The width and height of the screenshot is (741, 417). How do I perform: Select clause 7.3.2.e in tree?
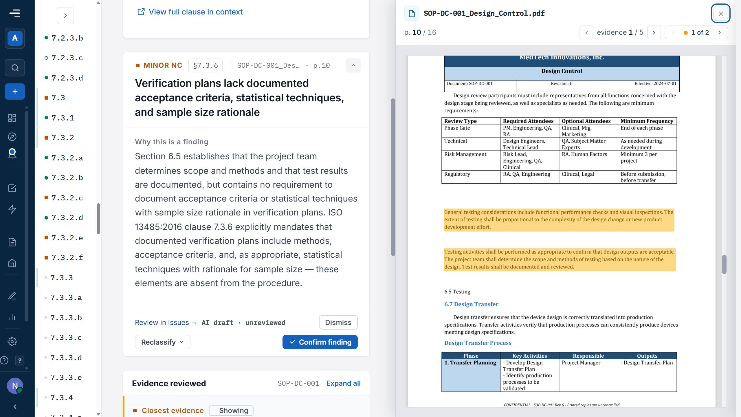pyautogui.click(x=64, y=238)
